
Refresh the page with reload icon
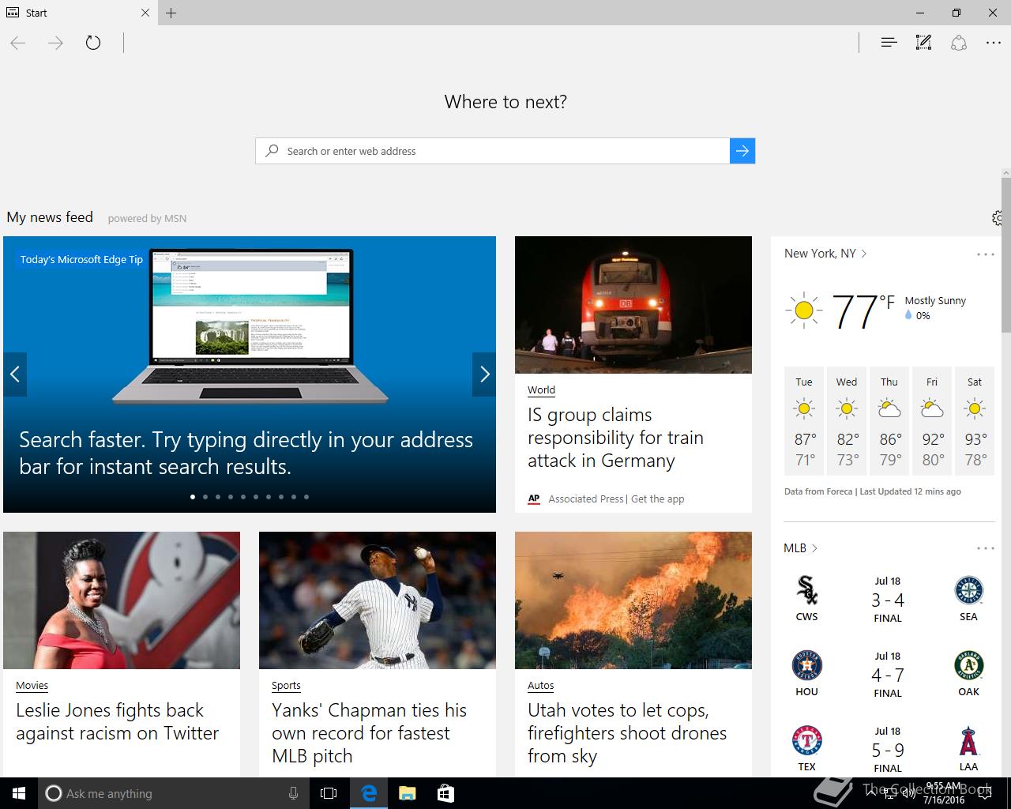click(x=93, y=43)
